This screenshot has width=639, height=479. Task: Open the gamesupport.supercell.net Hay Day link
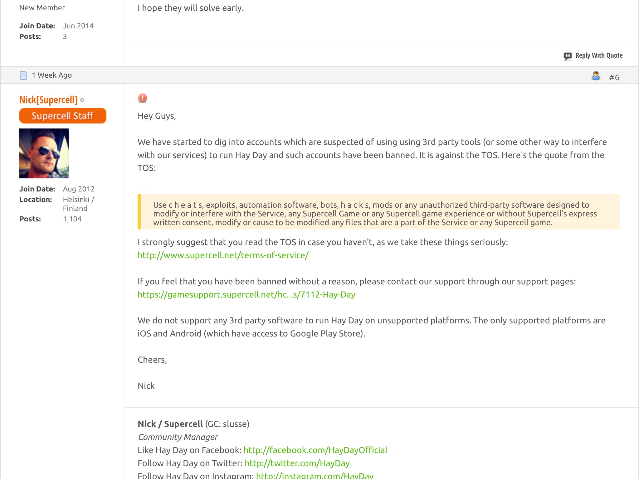246,295
